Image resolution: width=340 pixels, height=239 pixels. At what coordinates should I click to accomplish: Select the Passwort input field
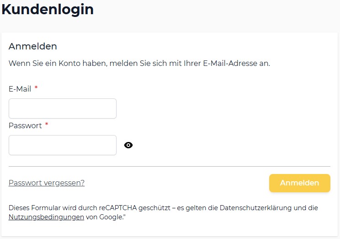(63, 145)
